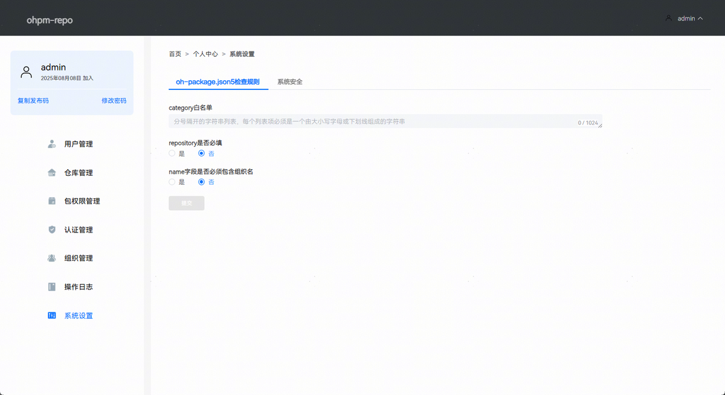Click the group icon for 组织管理
The image size is (725, 395).
click(x=52, y=259)
